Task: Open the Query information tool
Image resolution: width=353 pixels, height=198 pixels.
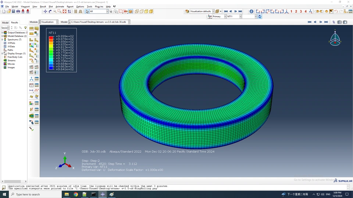Action: pos(251,11)
